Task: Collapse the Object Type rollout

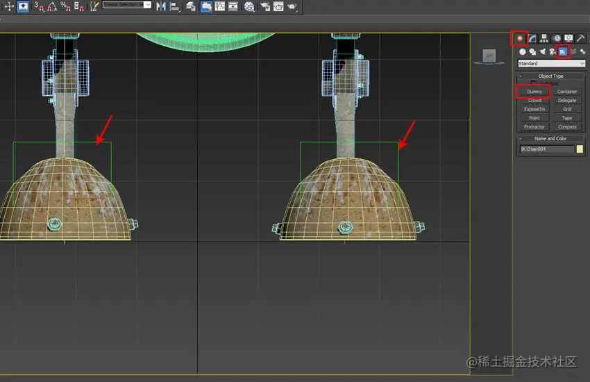Action: (x=551, y=76)
